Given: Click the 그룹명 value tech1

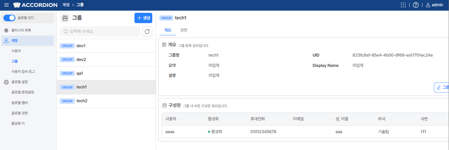Looking at the screenshot, I should point(214,55).
